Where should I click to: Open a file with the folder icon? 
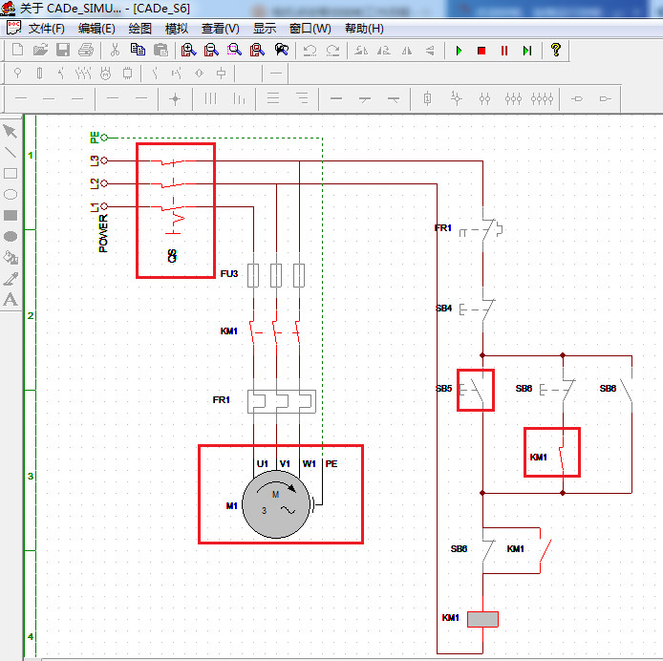click(40, 50)
